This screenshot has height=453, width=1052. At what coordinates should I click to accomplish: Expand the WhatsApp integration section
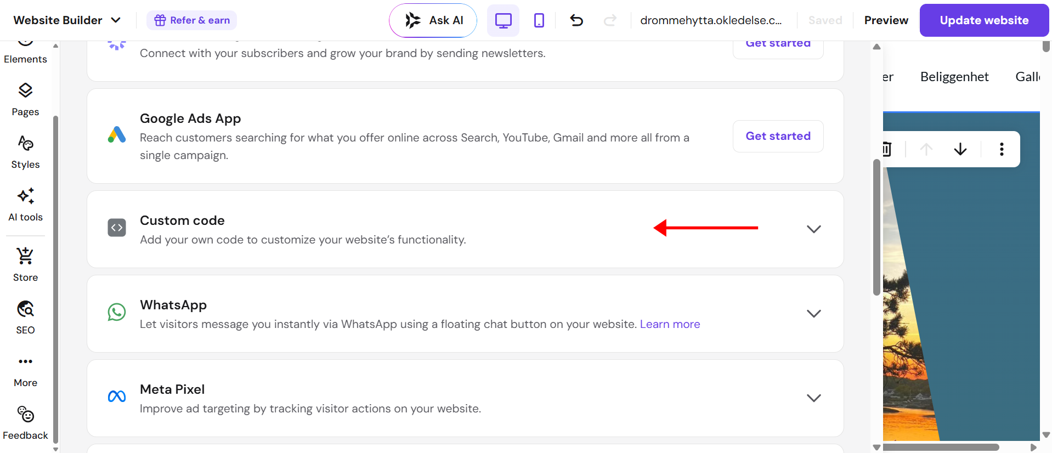(814, 313)
